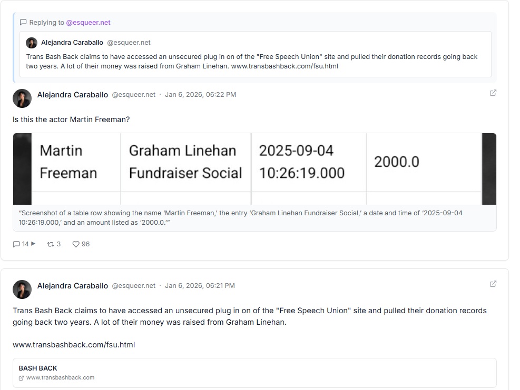Screen dimensions: 520x390
Task: Click the repost arrows icon
Action: pos(51,244)
